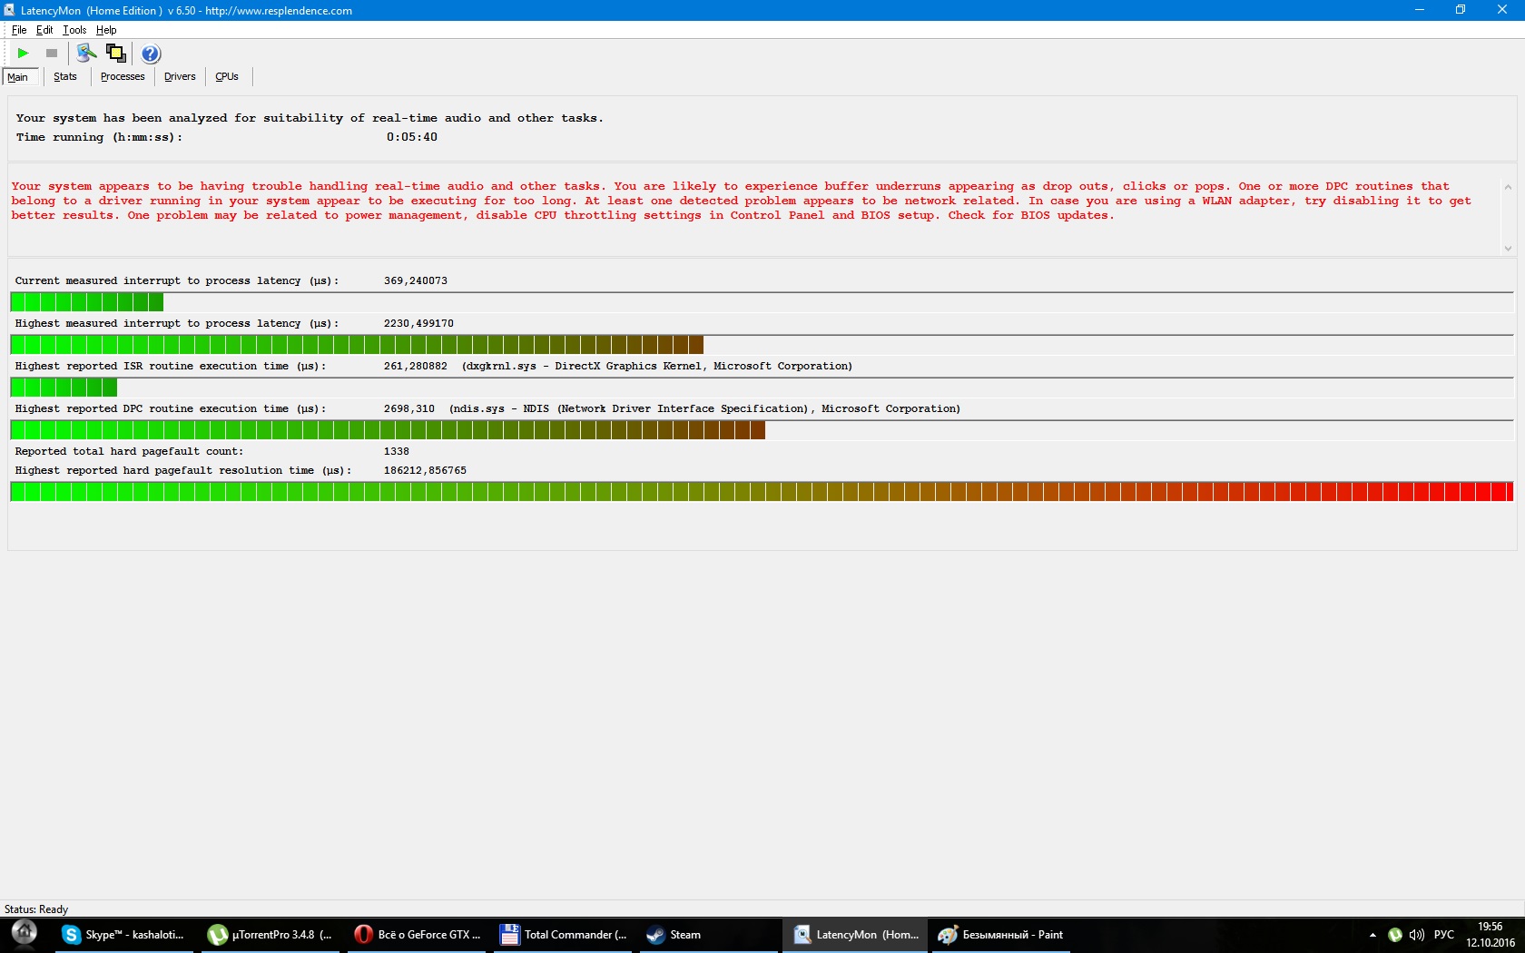Switch to Total Commander in the taskbar
This screenshot has height=953, width=1525.
(564, 935)
